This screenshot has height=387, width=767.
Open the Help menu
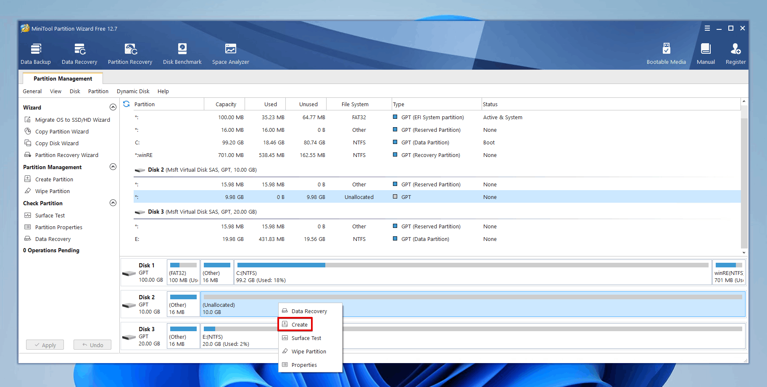pos(163,91)
